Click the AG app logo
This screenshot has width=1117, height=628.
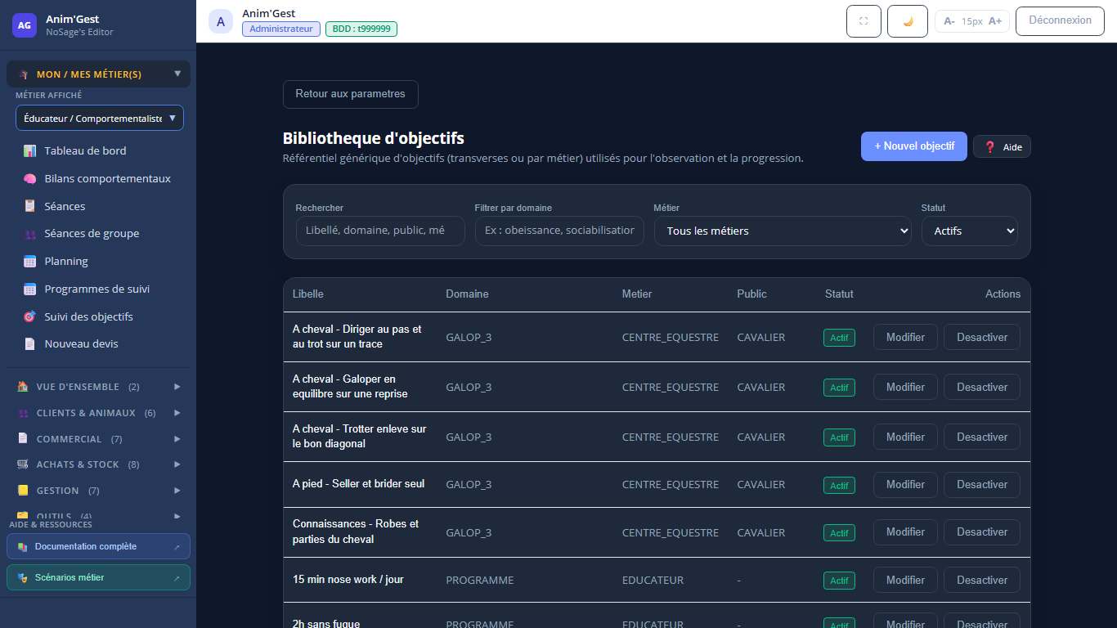pos(25,25)
